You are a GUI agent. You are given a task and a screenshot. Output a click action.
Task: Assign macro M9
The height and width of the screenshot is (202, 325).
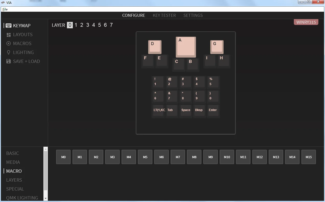click(211, 157)
